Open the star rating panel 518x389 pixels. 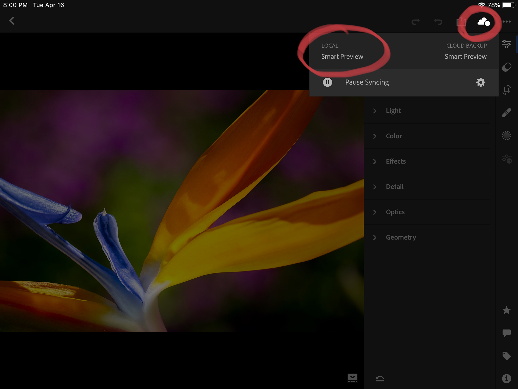[507, 310]
